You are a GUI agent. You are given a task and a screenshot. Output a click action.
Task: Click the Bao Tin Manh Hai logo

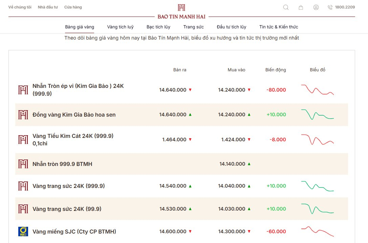181,12
